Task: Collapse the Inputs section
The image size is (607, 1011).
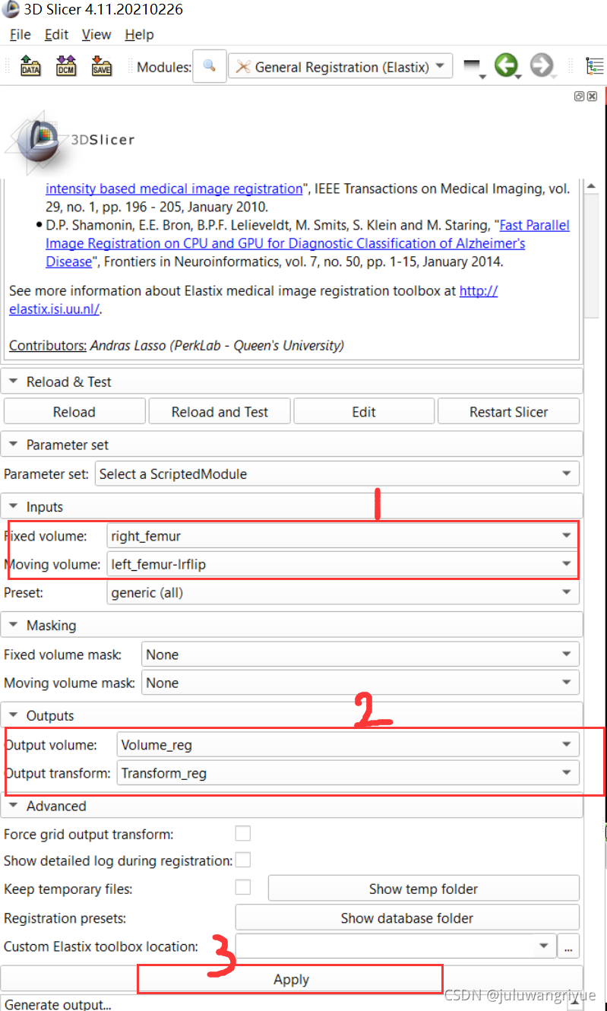Action: [292, 507]
